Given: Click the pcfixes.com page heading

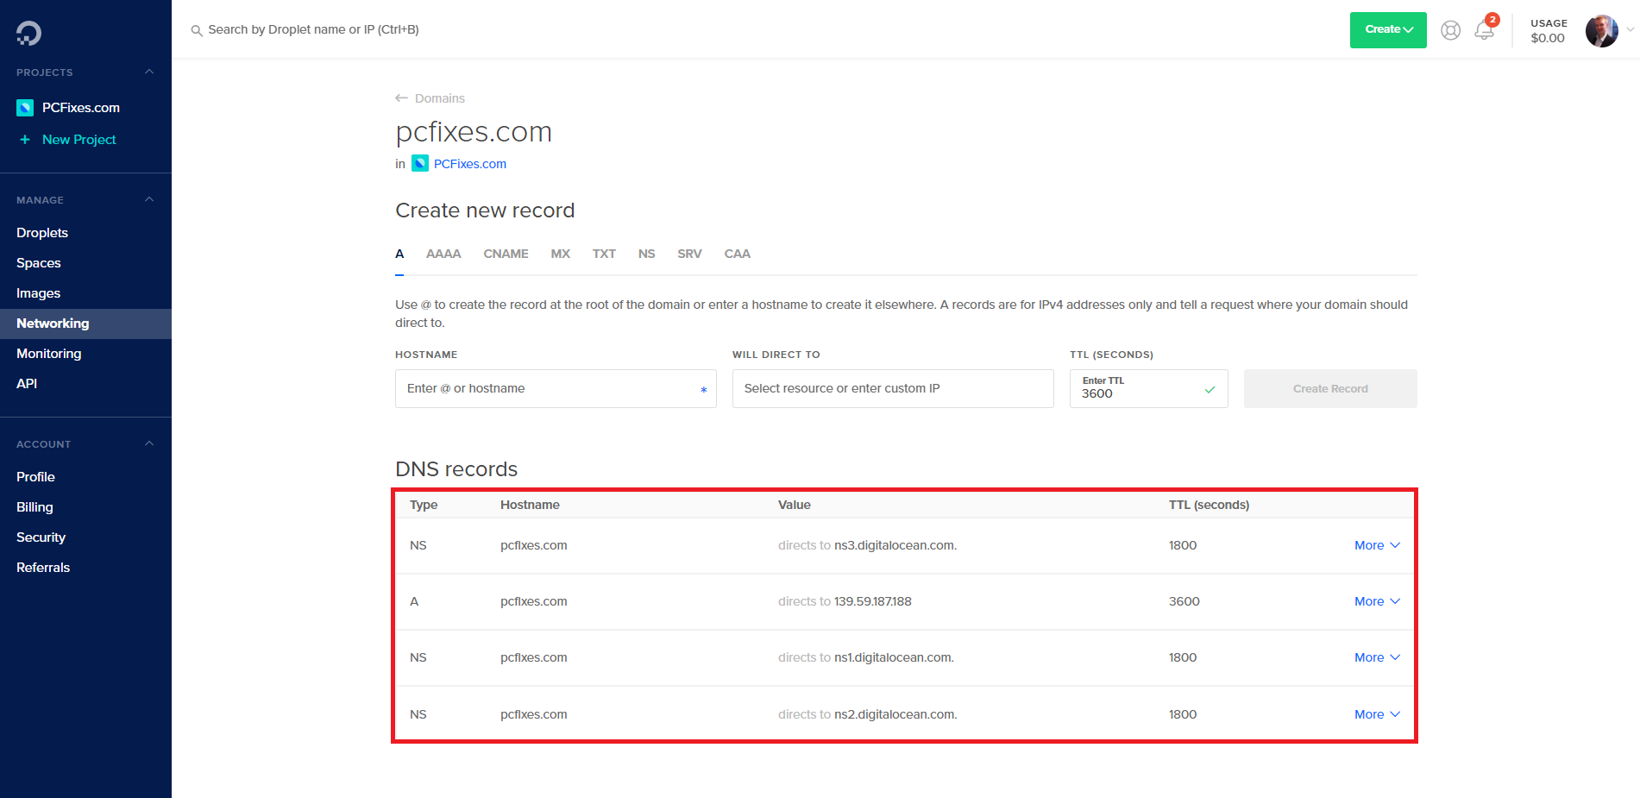Looking at the screenshot, I should [474, 132].
